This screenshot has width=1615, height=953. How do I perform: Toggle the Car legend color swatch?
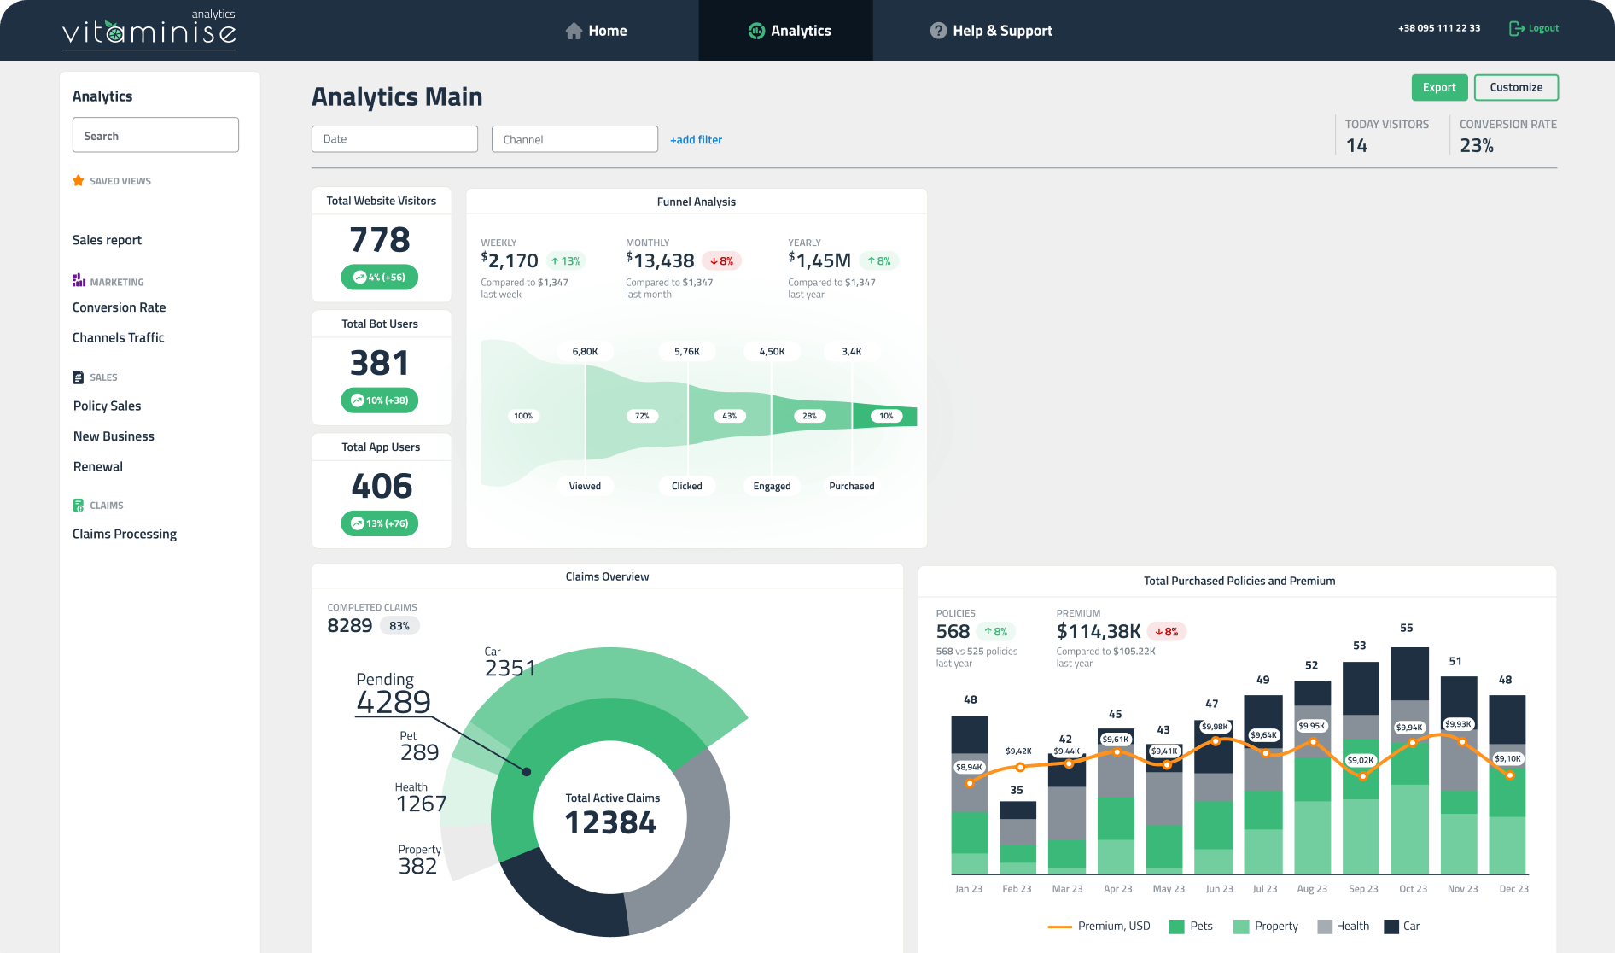[1391, 927]
